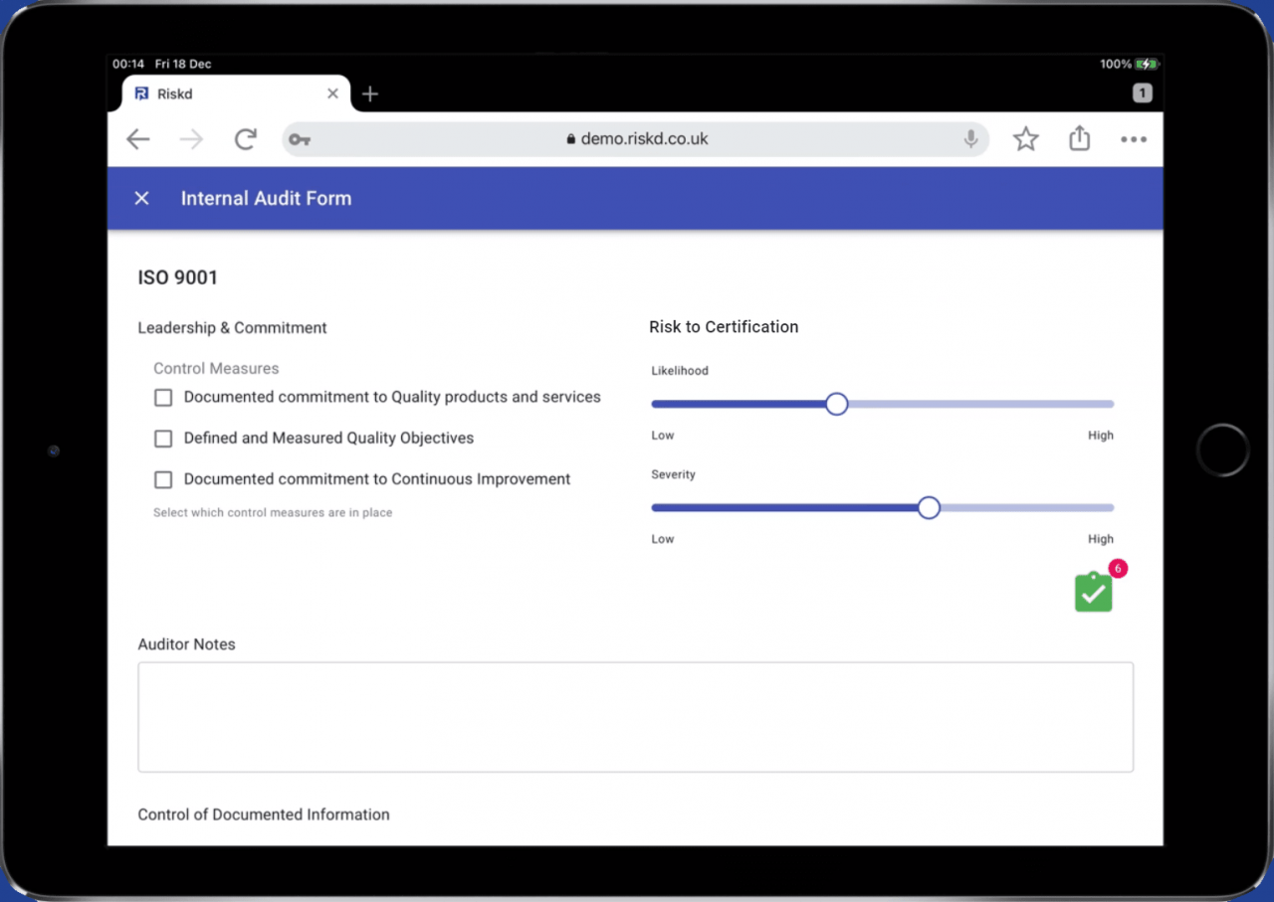
Task: Navigate back with the browser back arrow
Action: 137,139
